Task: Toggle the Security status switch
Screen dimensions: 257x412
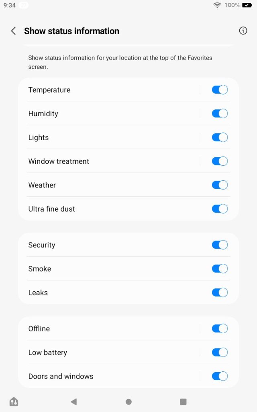Action: (x=220, y=245)
